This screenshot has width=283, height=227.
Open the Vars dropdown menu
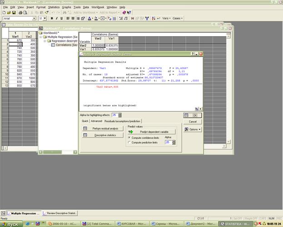[166, 18]
